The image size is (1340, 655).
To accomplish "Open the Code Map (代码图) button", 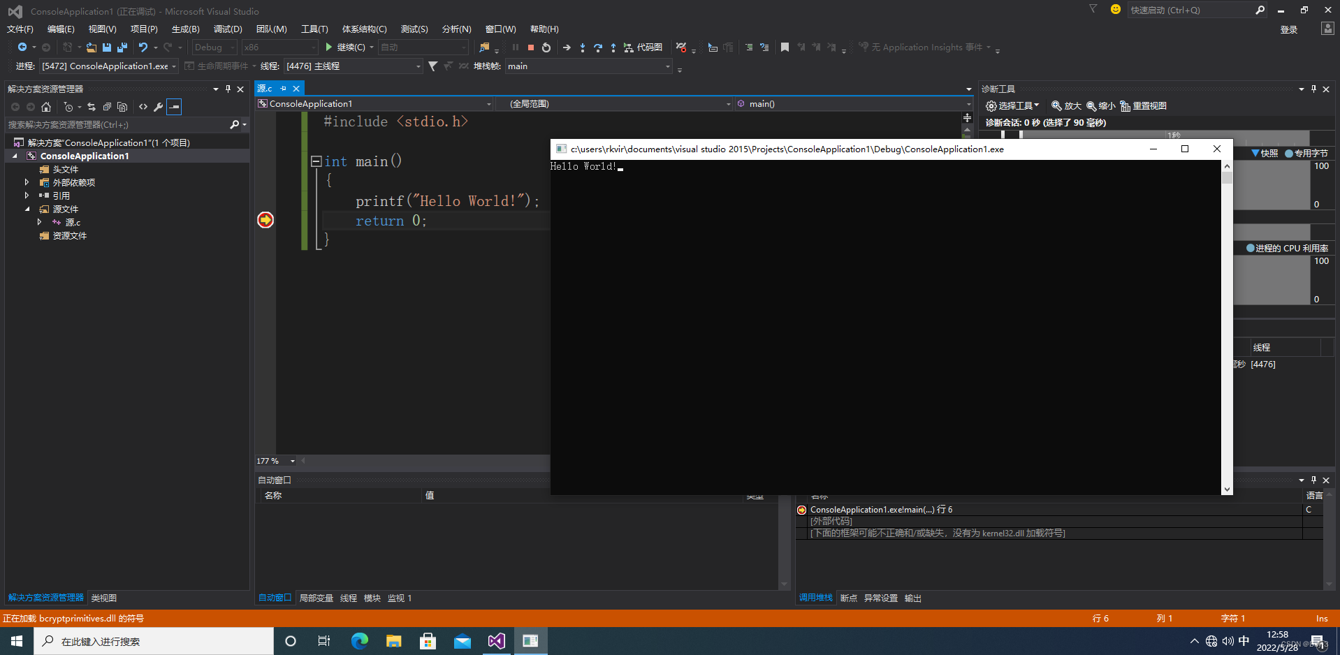I will click(x=643, y=47).
